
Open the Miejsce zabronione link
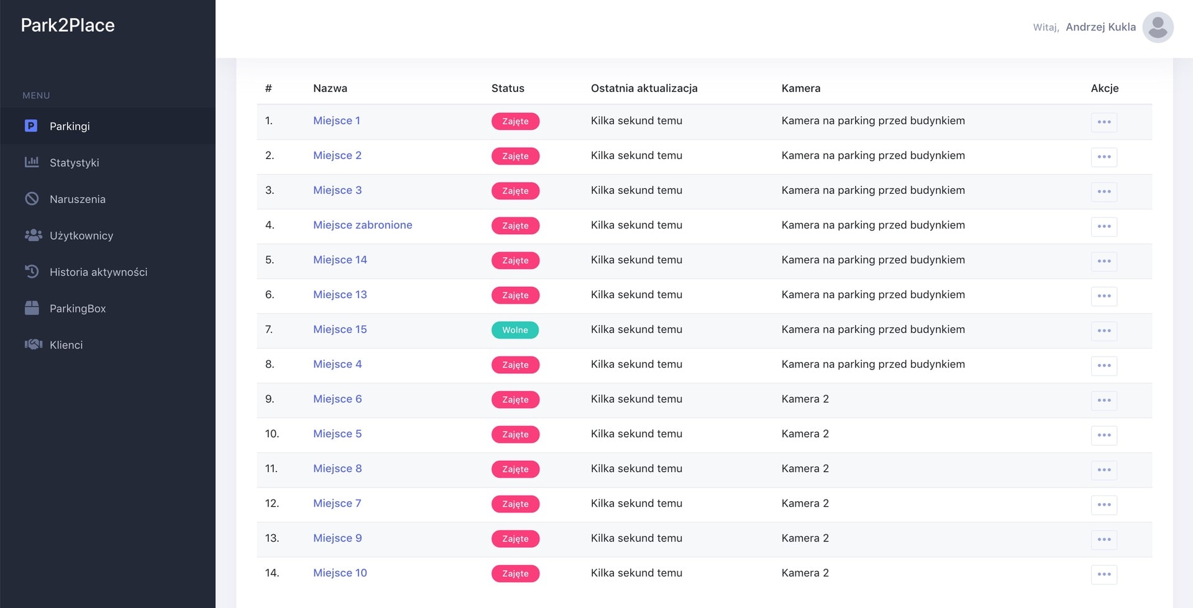[363, 225]
